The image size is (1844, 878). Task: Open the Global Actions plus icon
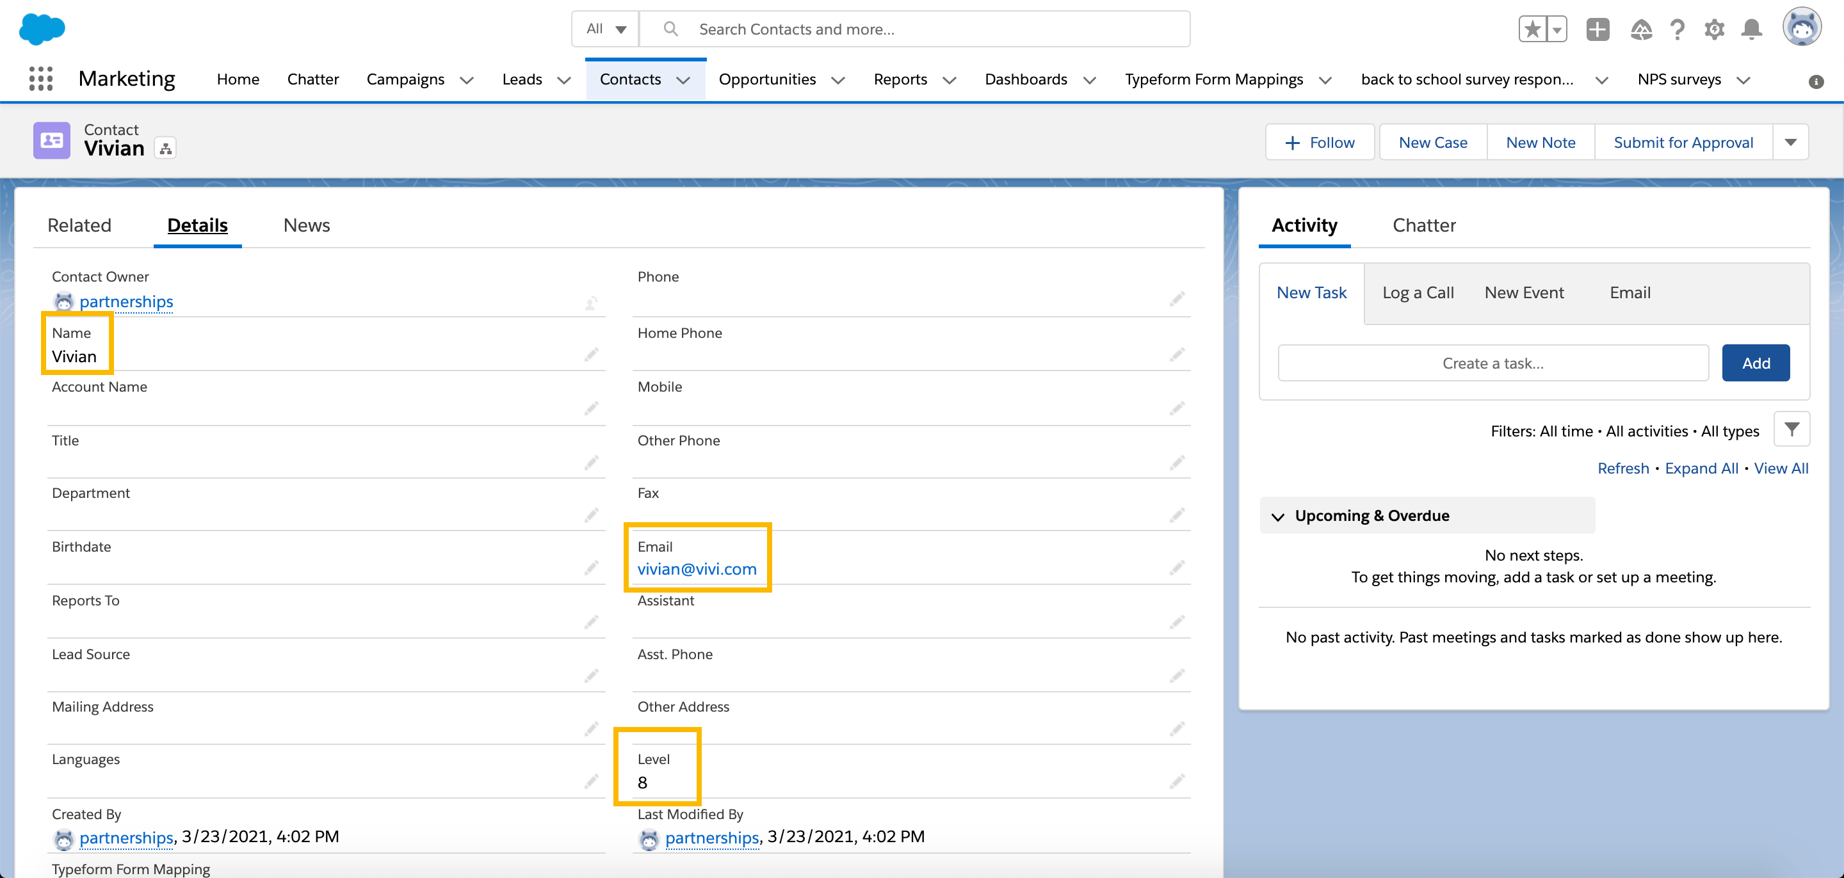(1597, 29)
